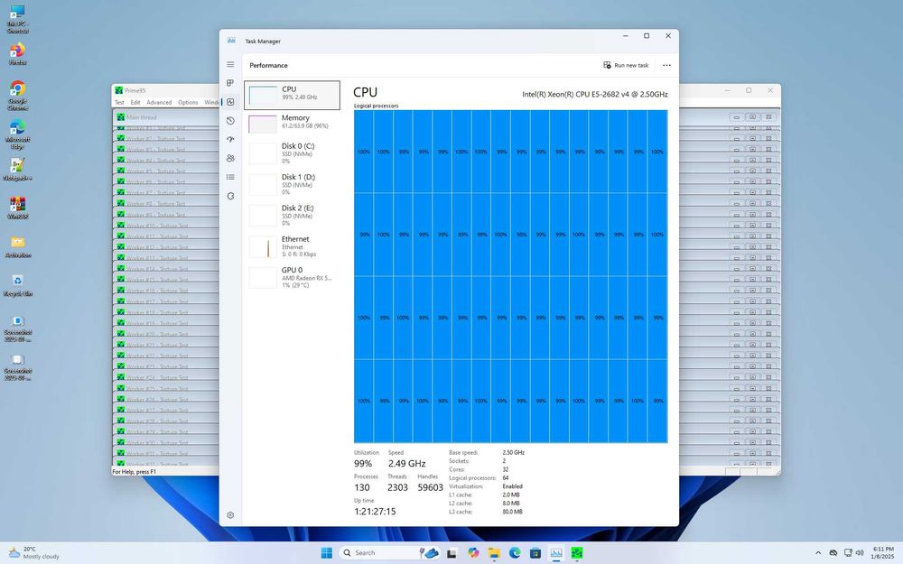
Task: Open Options menu in Prime95 window
Action: coord(188,102)
